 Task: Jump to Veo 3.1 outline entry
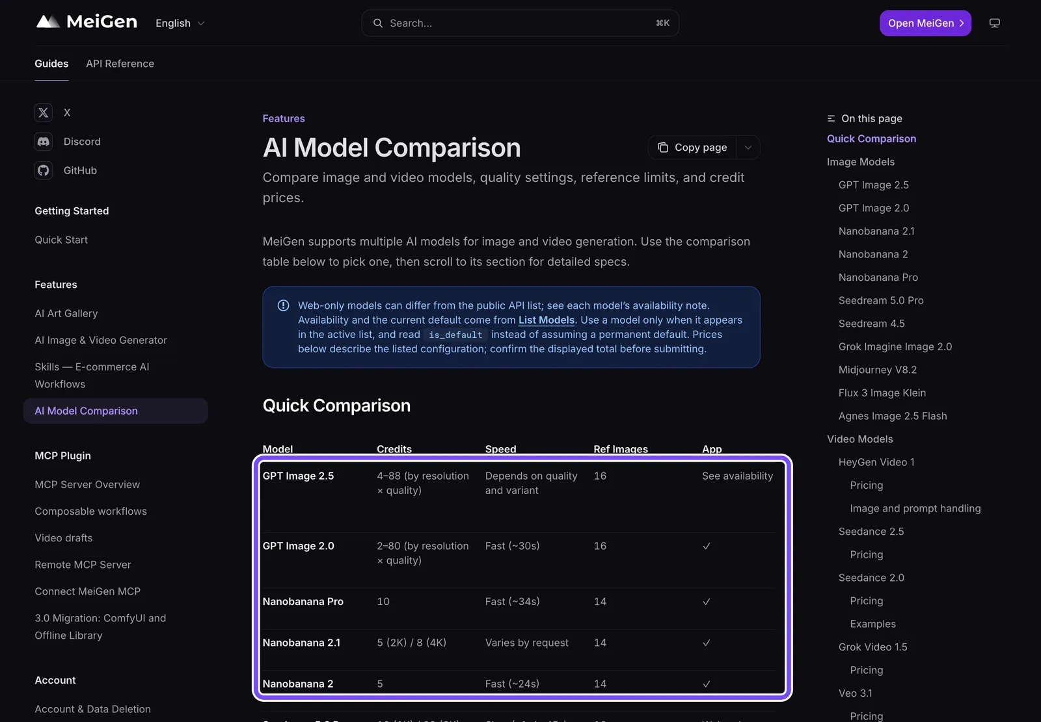click(x=856, y=693)
